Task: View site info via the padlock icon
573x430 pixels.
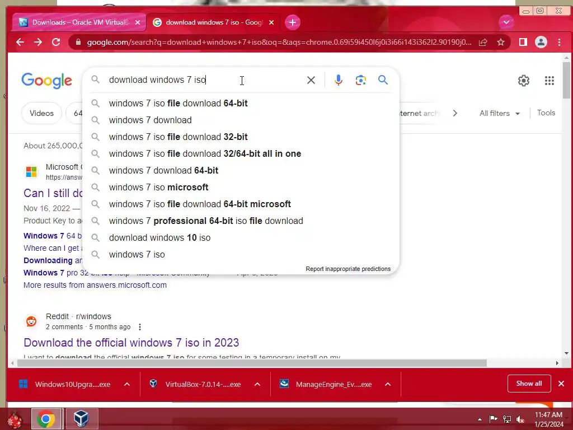Action: [78, 42]
